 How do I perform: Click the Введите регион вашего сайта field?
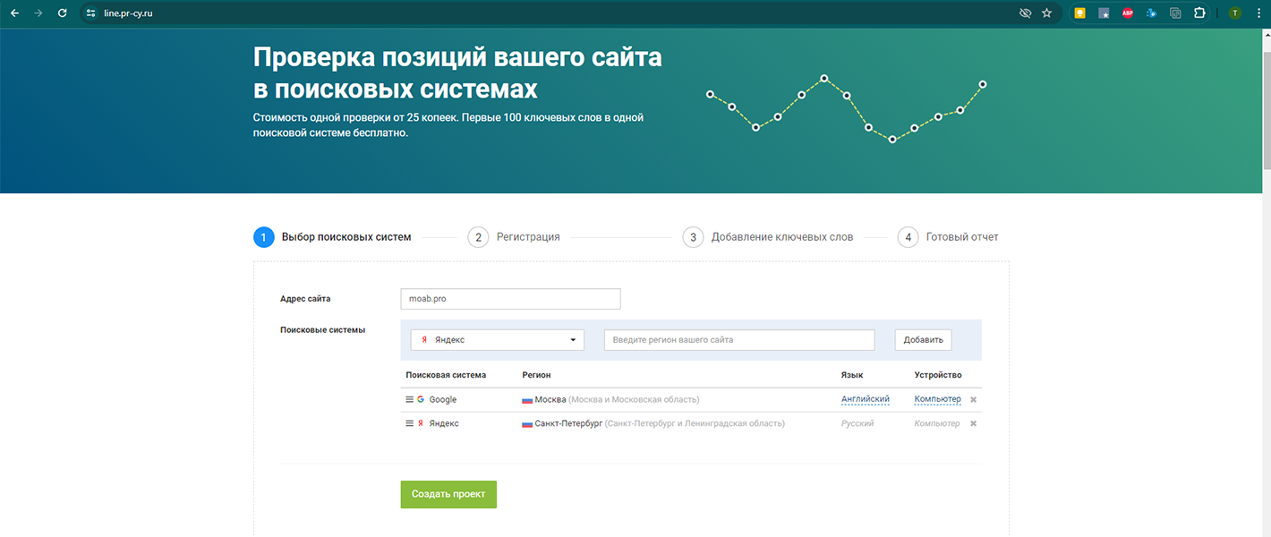[x=739, y=340]
